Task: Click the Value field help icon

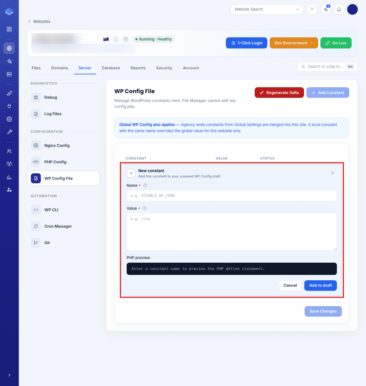Action: coord(145,208)
